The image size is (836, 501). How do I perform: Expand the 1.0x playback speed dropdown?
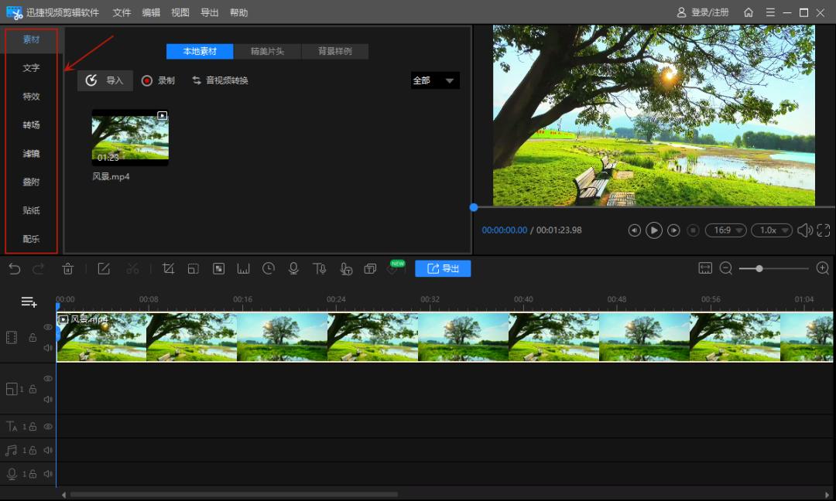pos(772,230)
